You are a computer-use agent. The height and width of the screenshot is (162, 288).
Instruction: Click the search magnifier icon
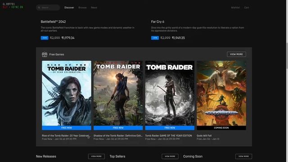click(x=39, y=8)
